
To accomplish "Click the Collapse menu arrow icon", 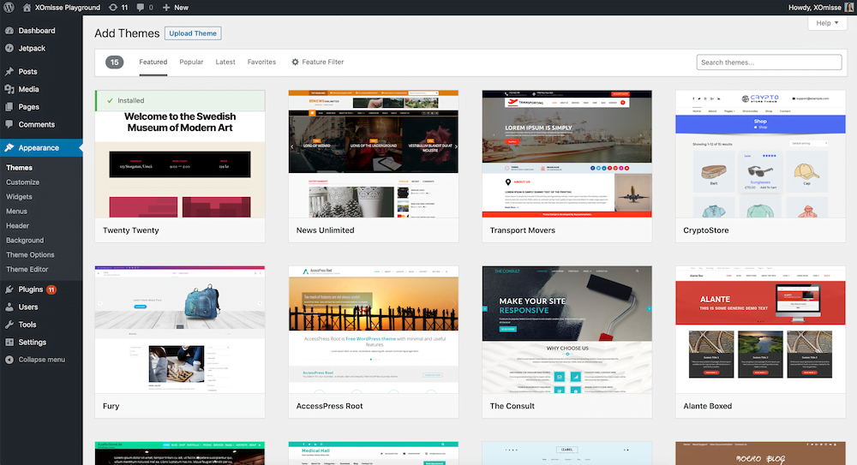I will pyautogui.click(x=9, y=360).
